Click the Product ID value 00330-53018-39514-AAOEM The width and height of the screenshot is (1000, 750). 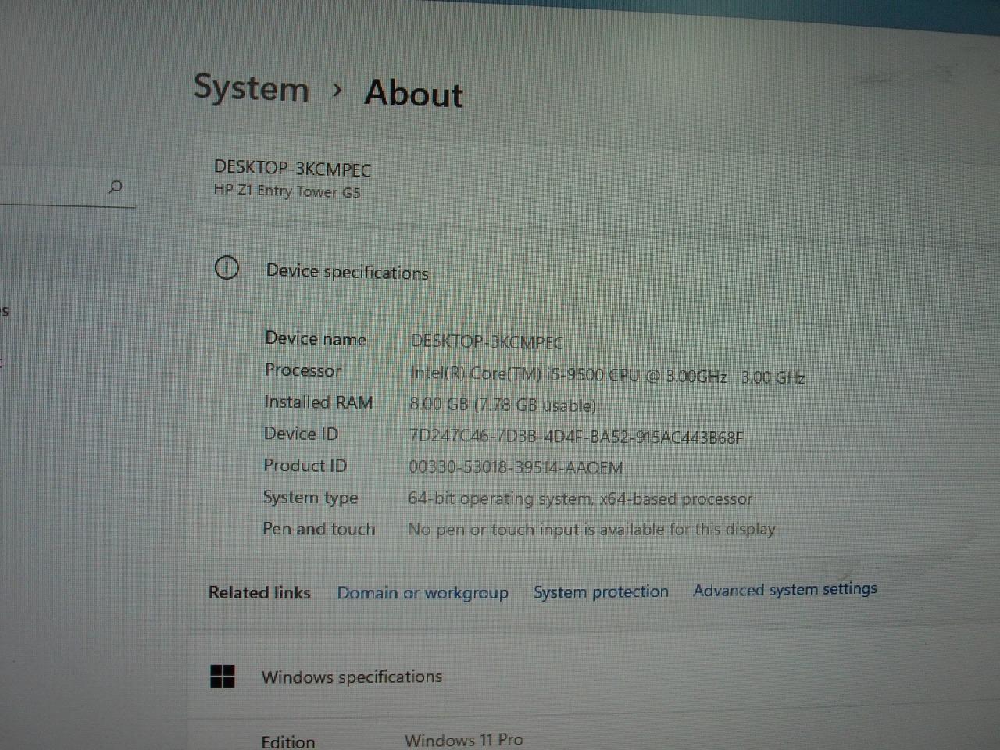[516, 468]
